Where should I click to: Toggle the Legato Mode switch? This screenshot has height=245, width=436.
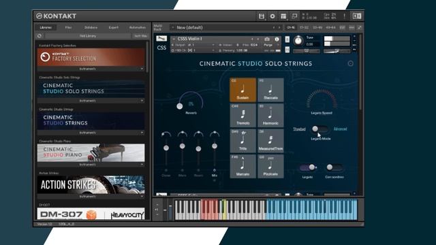click(320, 129)
